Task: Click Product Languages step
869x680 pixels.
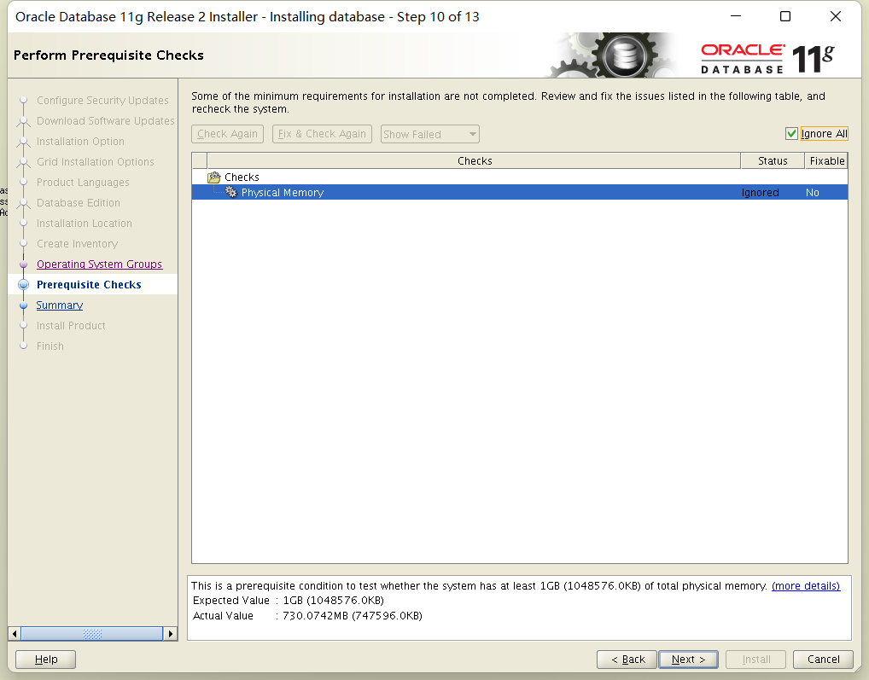Action: point(83,183)
